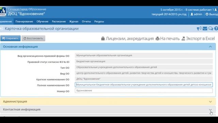Open the forum chat bubbles icon
The width and height of the screenshot is (218, 123).
[x=211, y=28]
